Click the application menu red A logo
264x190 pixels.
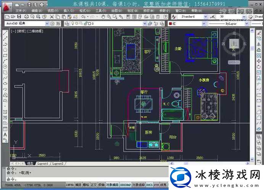pos(6,7)
